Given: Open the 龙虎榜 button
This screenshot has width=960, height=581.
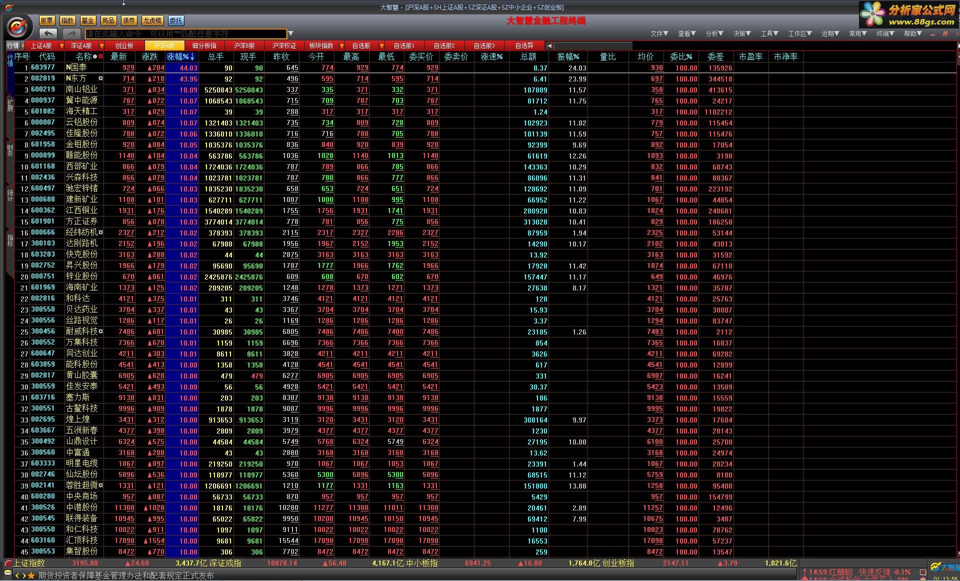Looking at the screenshot, I should pos(152,20).
